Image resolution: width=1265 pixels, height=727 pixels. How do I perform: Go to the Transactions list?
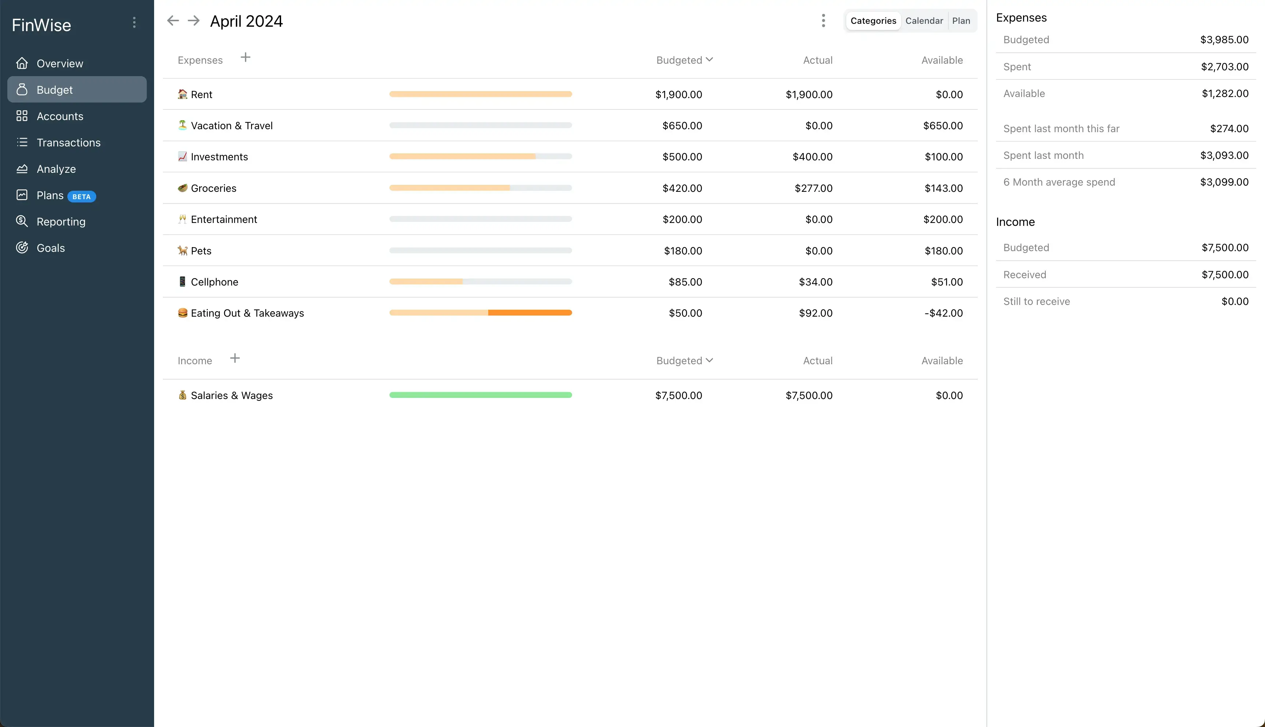pos(68,142)
